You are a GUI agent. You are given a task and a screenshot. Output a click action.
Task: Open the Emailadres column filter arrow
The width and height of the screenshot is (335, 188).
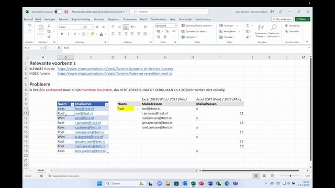pos(107,104)
